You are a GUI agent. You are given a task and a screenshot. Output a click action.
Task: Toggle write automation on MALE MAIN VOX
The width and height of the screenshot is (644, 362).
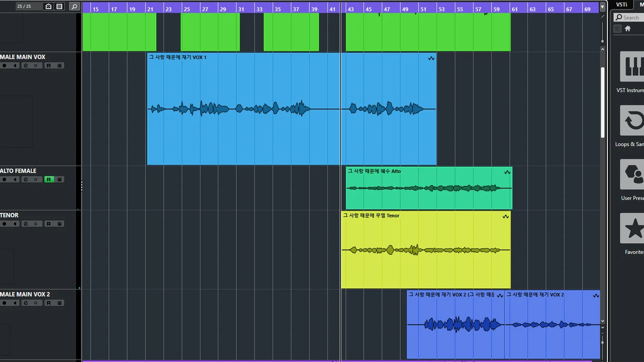[59, 66]
